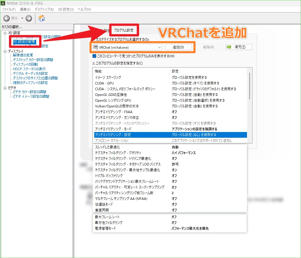Select CUDA - システム メモリ フォールバック ポリシー row

pos(171,89)
